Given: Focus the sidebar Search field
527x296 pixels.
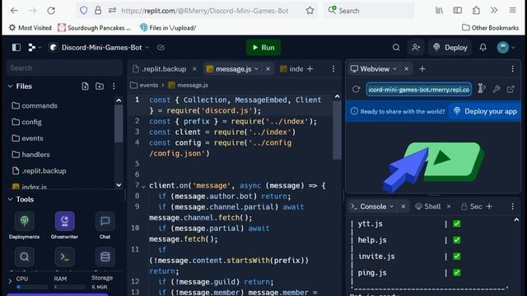Looking at the screenshot, I should pos(64,68).
